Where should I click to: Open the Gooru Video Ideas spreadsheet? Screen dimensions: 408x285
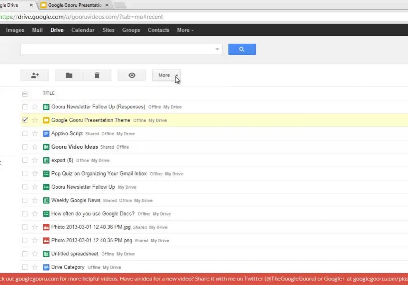[x=74, y=147]
